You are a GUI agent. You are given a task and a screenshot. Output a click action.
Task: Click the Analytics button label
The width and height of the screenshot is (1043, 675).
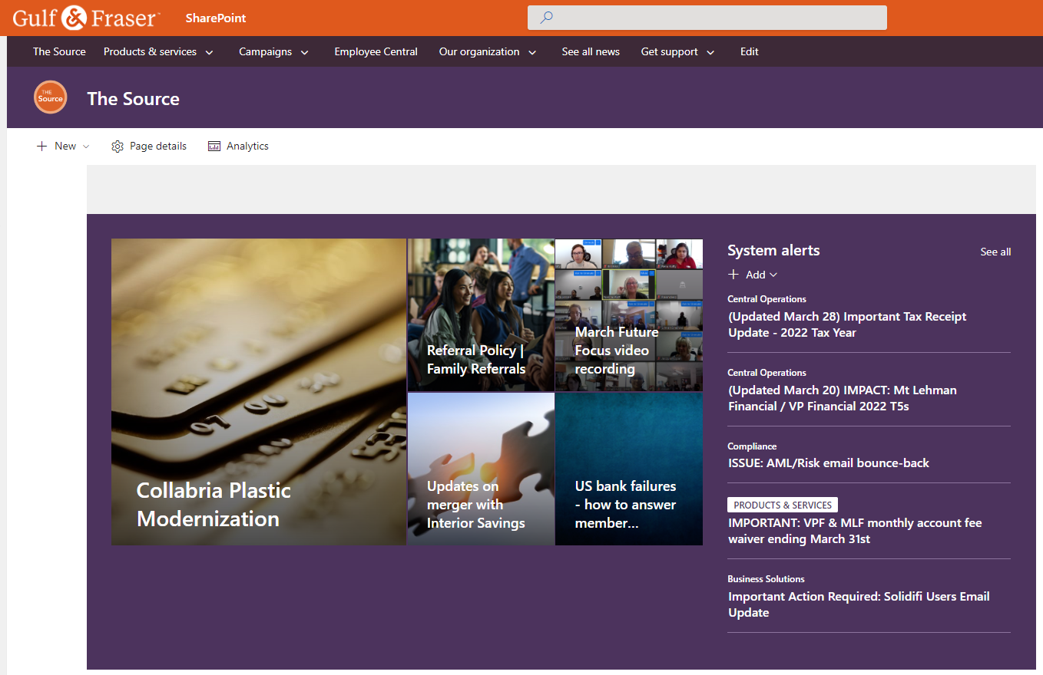coord(247,146)
